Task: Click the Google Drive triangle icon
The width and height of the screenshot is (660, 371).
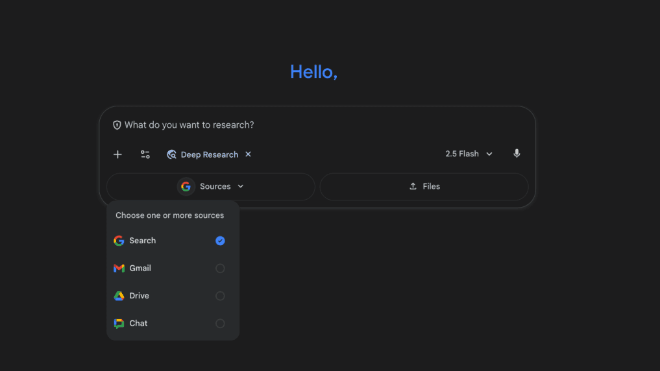Action: click(119, 296)
